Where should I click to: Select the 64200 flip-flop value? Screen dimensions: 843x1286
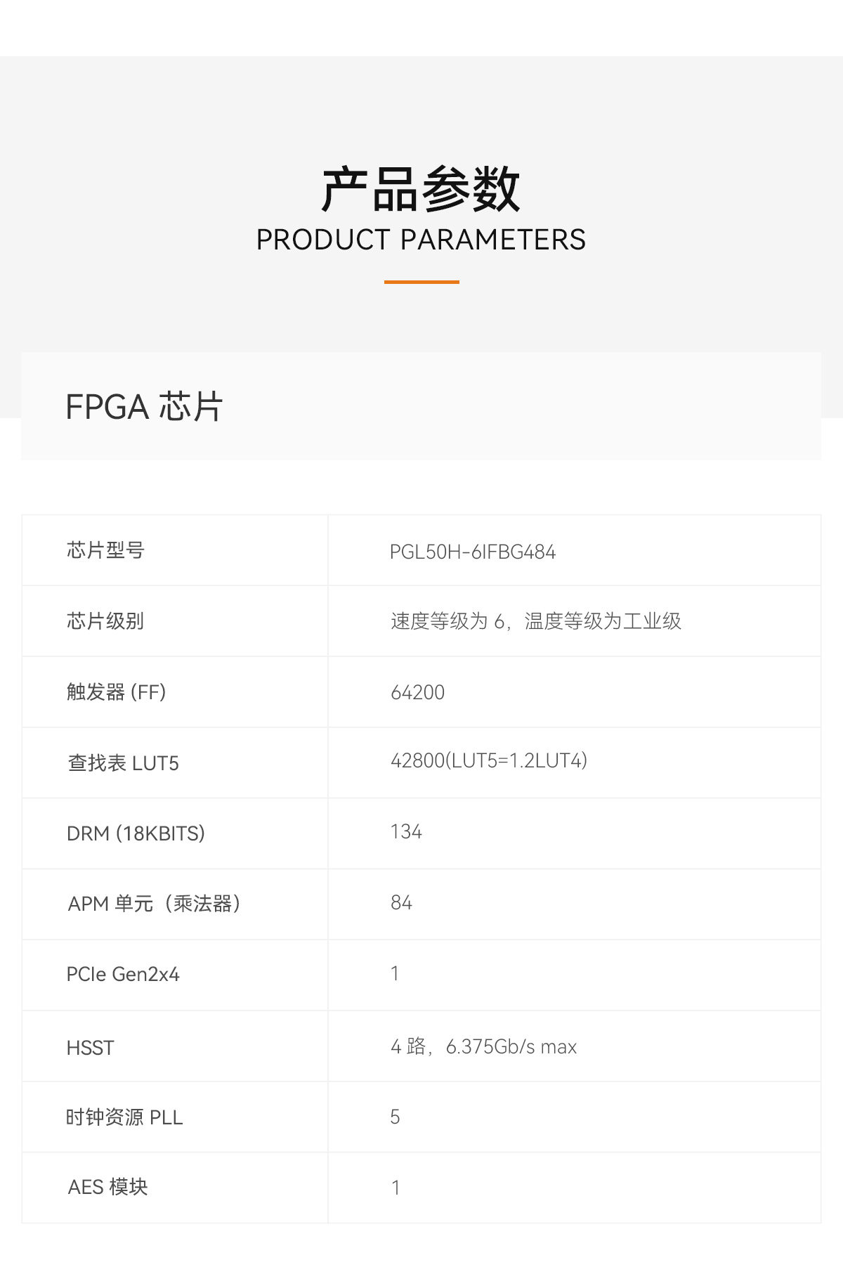click(418, 692)
